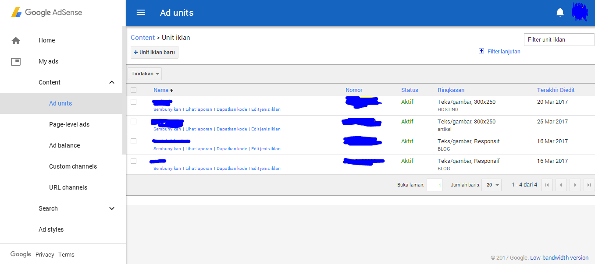Select all ad units with header checkbox
This screenshot has width=595, height=264.
tap(134, 89)
